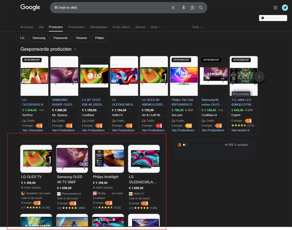
Task: Expand the Meer dropdown
Action: pyautogui.click(x=155, y=27)
